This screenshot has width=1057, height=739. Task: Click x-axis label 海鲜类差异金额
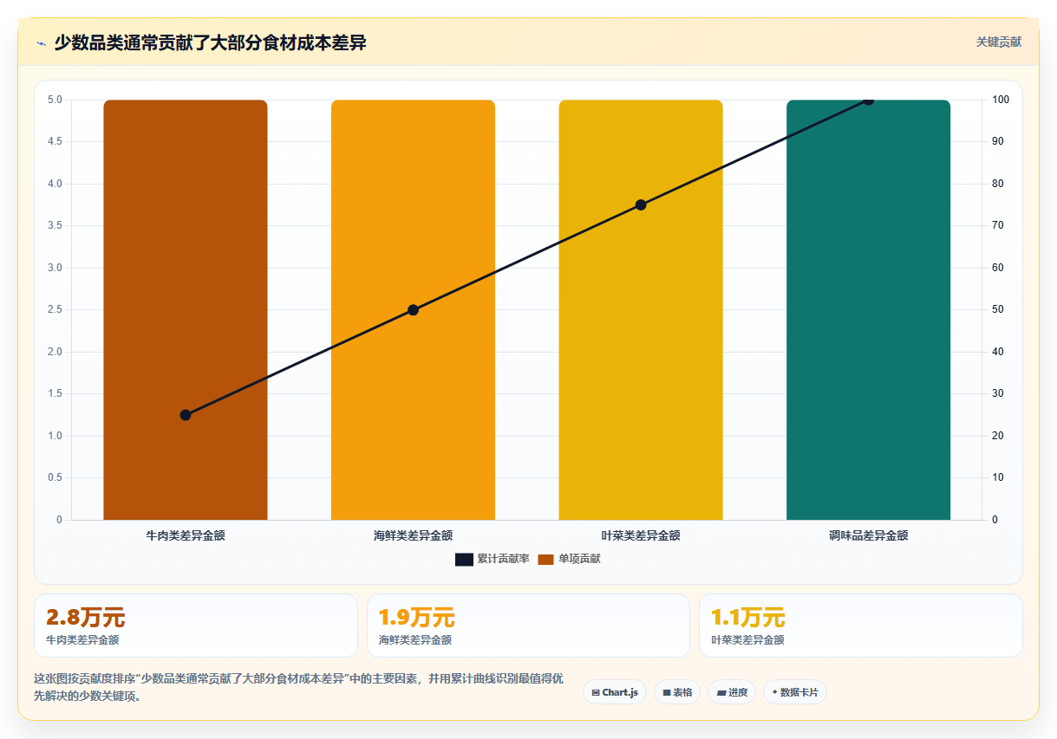[413, 535]
